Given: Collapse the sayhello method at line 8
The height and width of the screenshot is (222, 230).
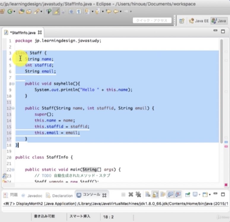Looking at the screenshot, I should tap(13, 84).
